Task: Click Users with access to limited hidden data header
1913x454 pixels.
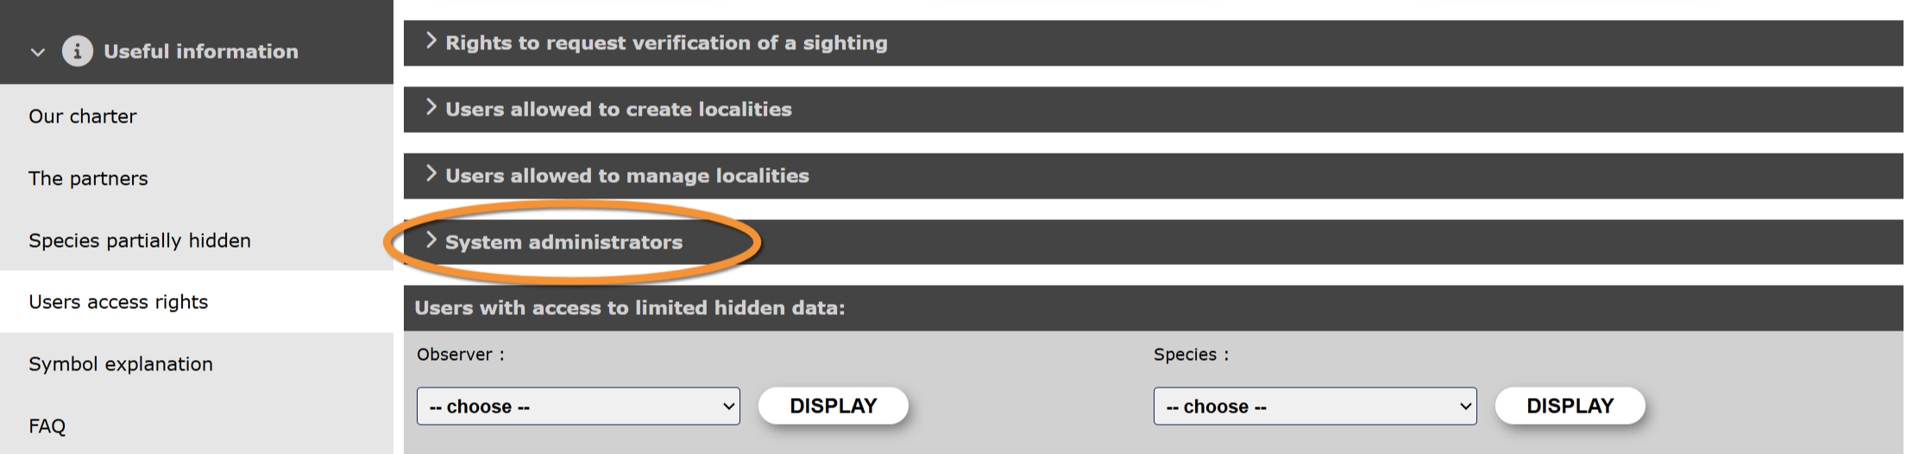Action: pyautogui.click(x=630, y=308)
